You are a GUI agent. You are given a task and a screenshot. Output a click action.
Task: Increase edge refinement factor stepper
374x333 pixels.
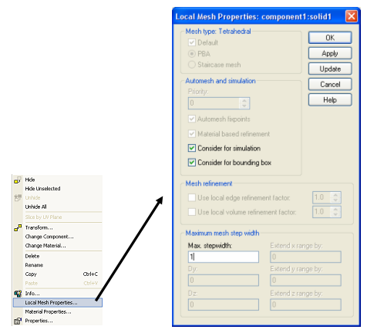[x=335, y=195]
